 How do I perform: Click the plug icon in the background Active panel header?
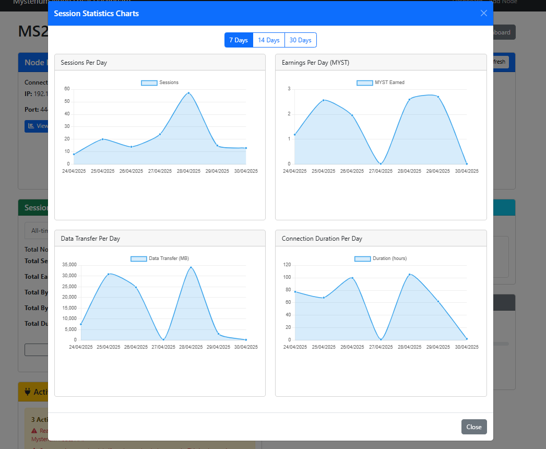[x=28, y=392]
